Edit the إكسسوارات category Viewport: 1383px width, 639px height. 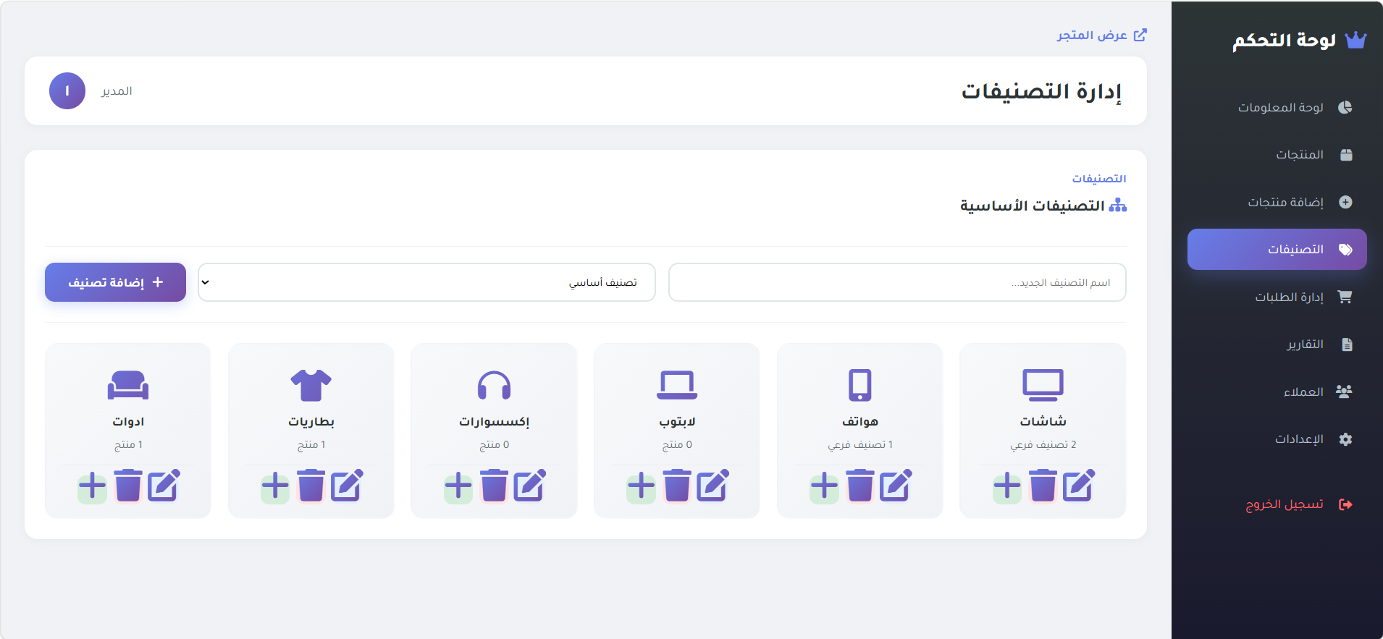(x=529, y=486)
